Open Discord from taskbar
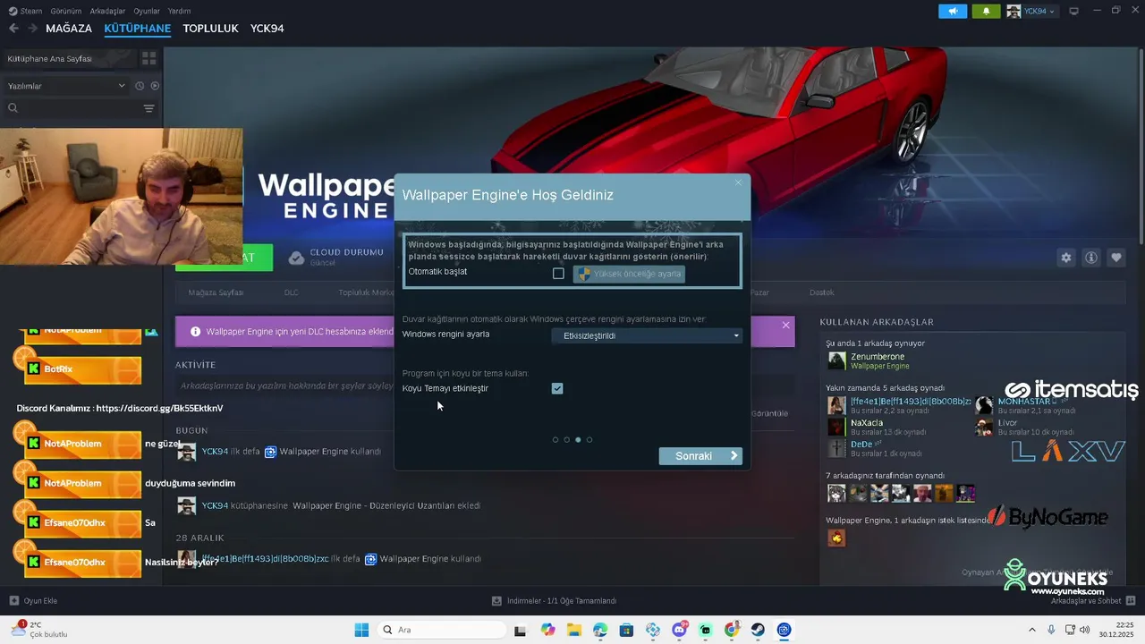 click(679, 630)
